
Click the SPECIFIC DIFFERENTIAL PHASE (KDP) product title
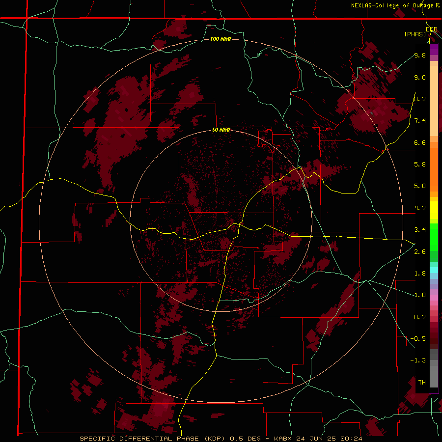153,439
